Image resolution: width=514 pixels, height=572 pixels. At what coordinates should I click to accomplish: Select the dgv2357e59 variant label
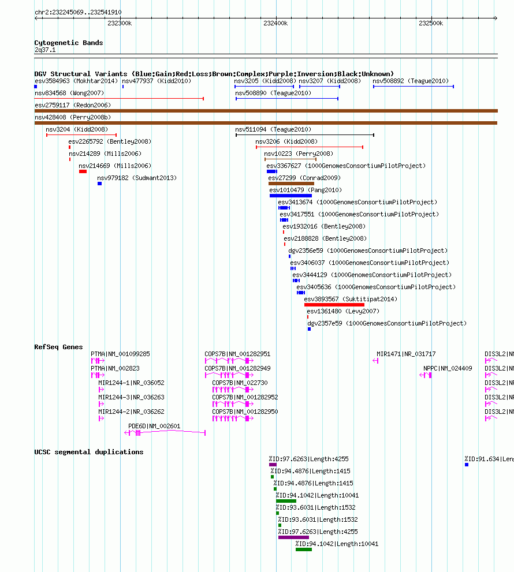pos(387,323)
